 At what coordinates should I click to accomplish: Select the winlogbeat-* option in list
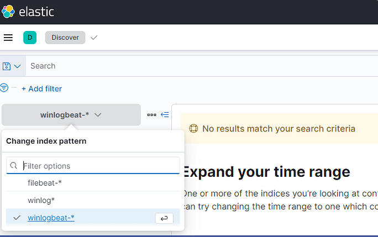pos(51,218)
